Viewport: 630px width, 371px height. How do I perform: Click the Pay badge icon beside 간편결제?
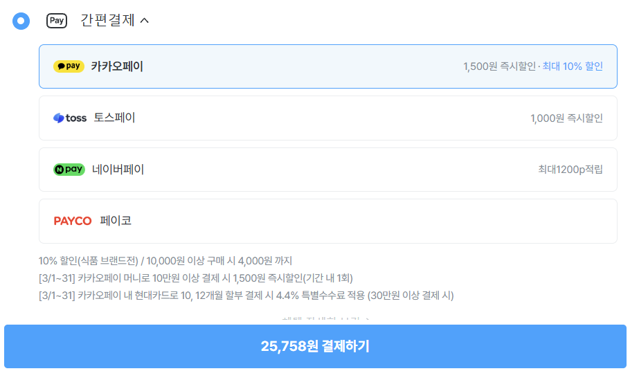tap(57, 21)
